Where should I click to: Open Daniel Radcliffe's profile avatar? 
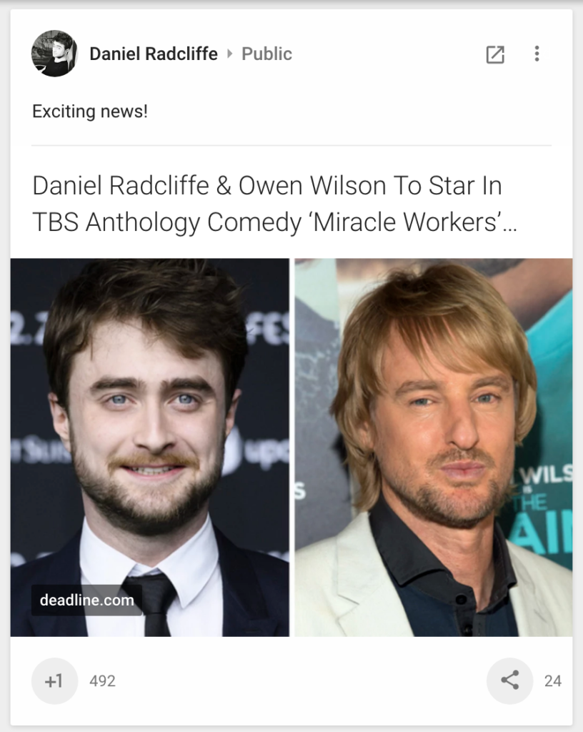[x=54, y=54]
